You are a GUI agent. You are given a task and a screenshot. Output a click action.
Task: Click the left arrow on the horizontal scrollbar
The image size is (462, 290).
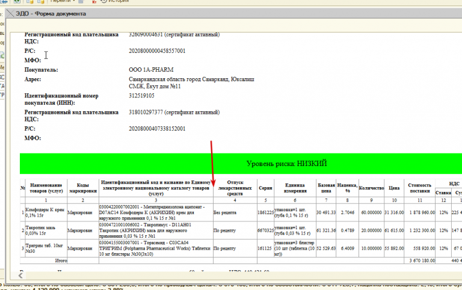click(20, 276)
